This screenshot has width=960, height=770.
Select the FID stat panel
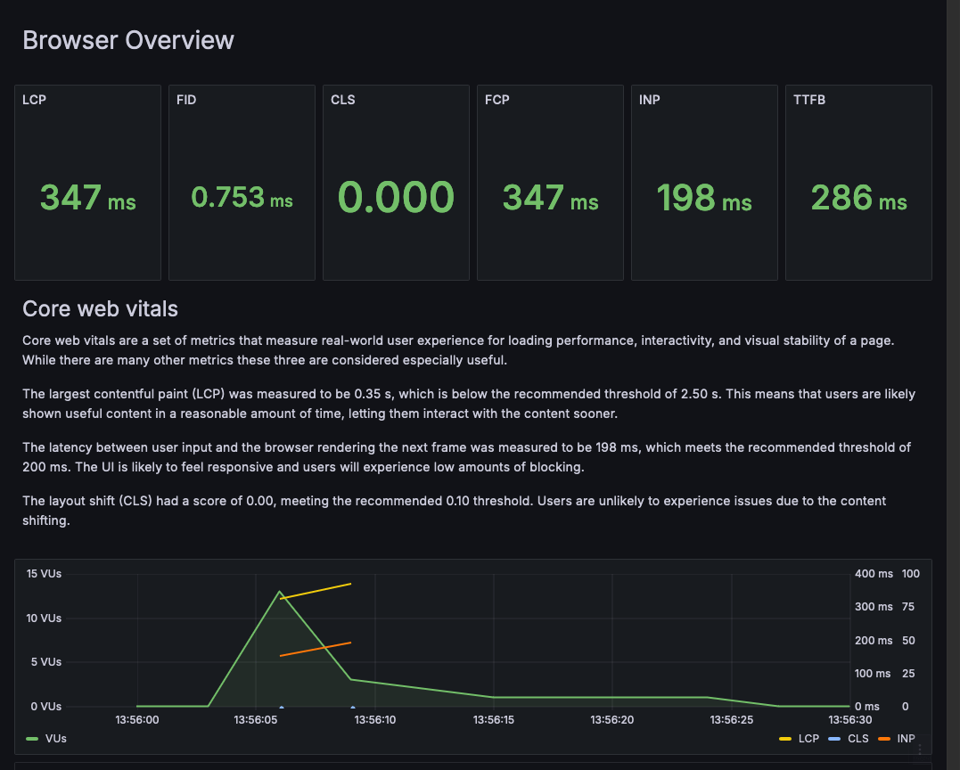241,182
